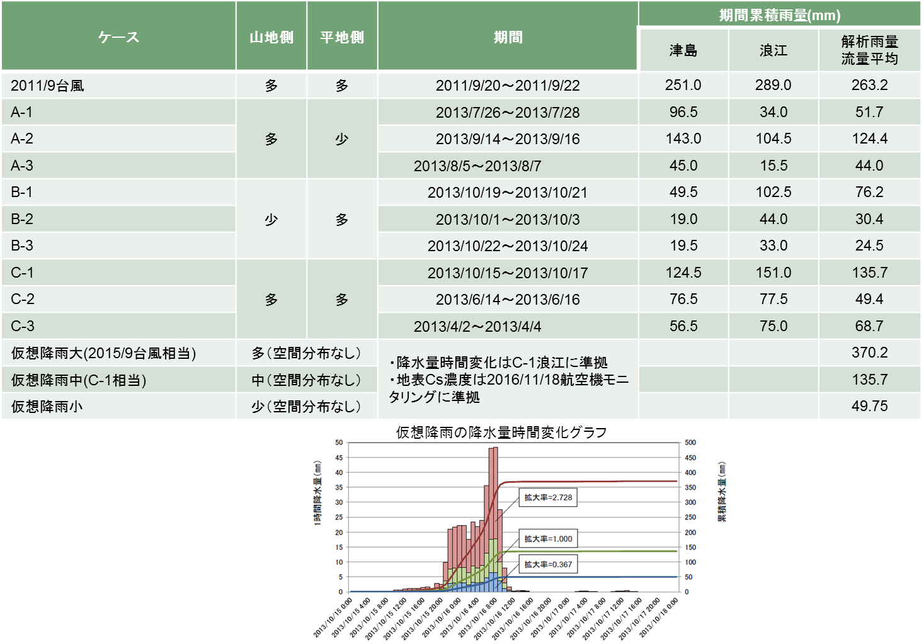This screenshot has height=644, width=924.
Task: Click period cell 2013/10/19～2013/10/21
Action: click(507, 193)
